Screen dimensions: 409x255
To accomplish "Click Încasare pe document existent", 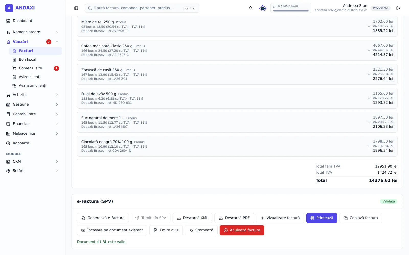I will pos(112,230).
